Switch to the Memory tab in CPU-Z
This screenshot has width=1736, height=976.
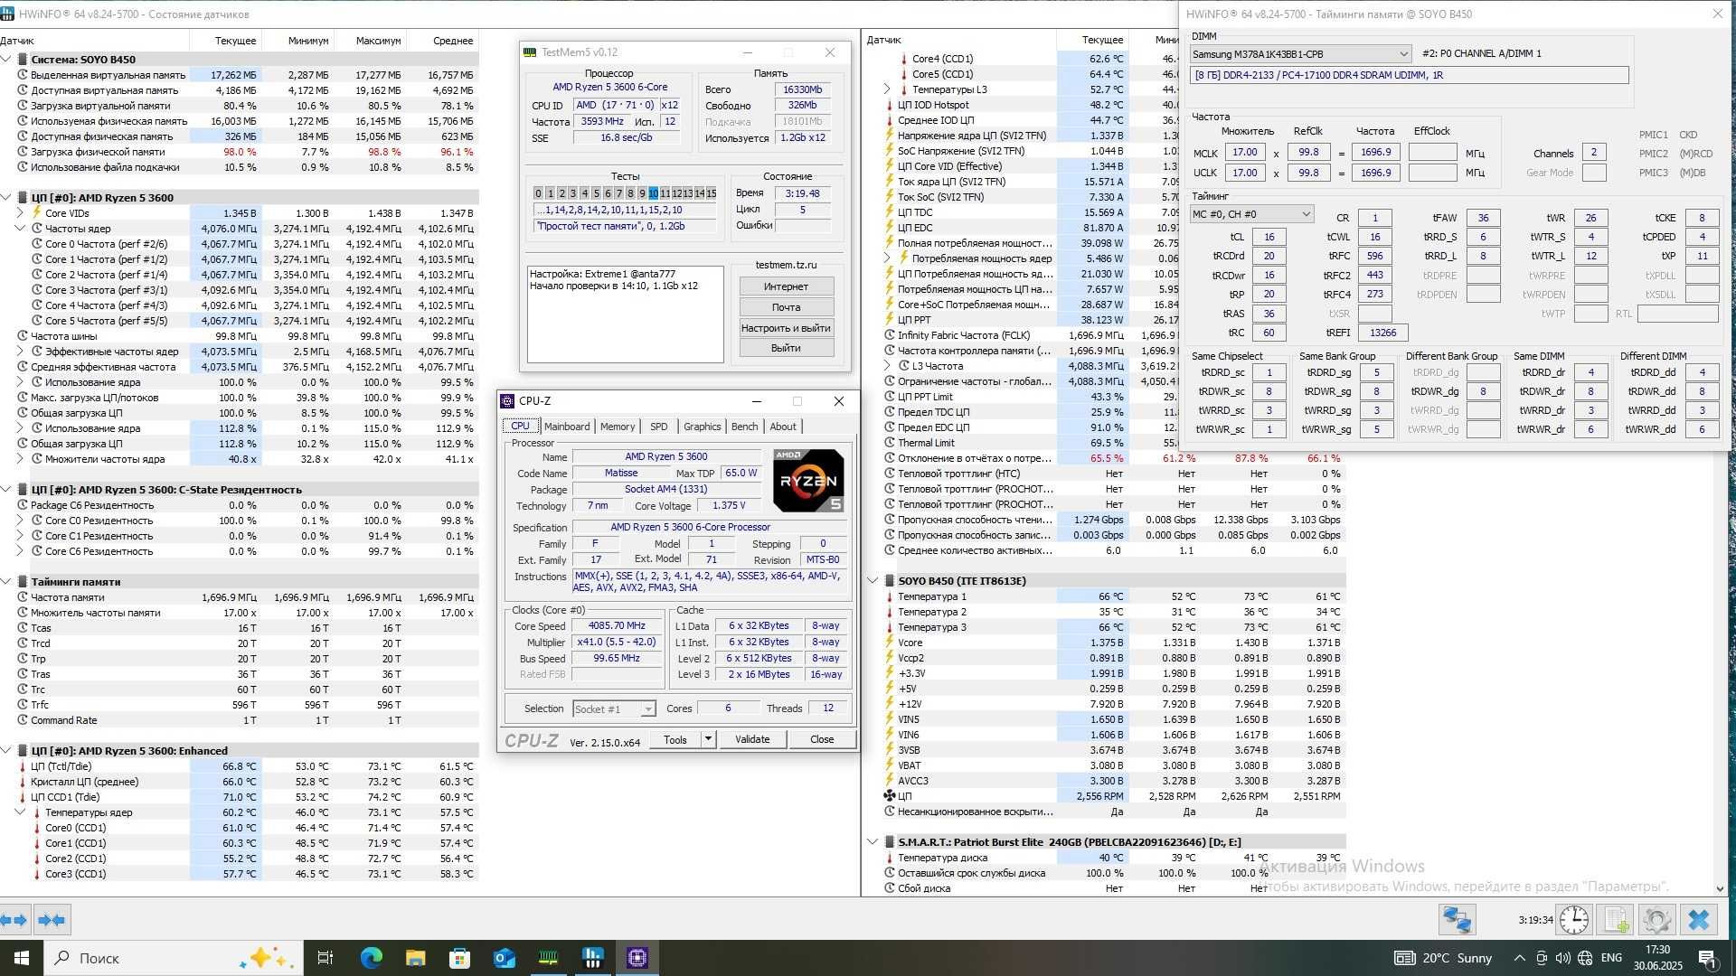618,427
